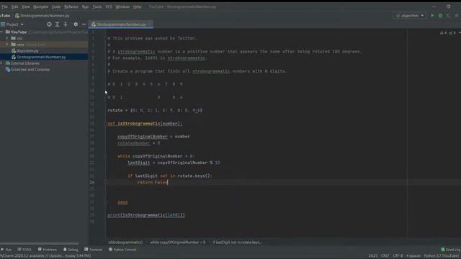The height and width of the screenshot is (259, 461).
Task: Open the Refactor menu
Action: [x=71, y=6]
